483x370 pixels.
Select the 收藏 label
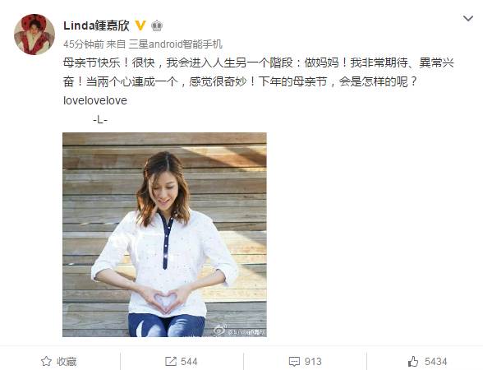tap(67, 362)
